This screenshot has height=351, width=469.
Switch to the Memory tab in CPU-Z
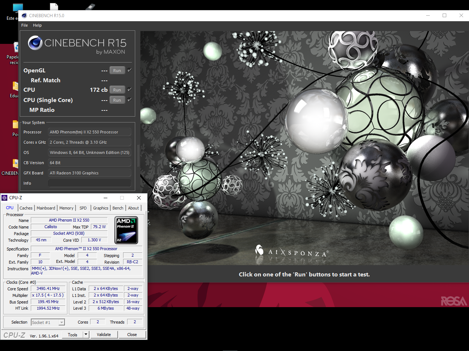click(x=66, y=208)
